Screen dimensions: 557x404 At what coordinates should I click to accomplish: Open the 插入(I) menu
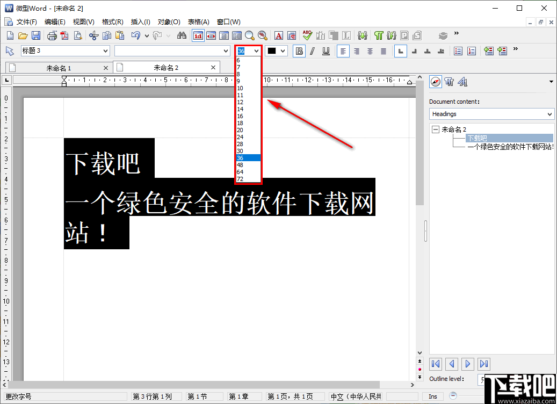click(x=140, y=21)
